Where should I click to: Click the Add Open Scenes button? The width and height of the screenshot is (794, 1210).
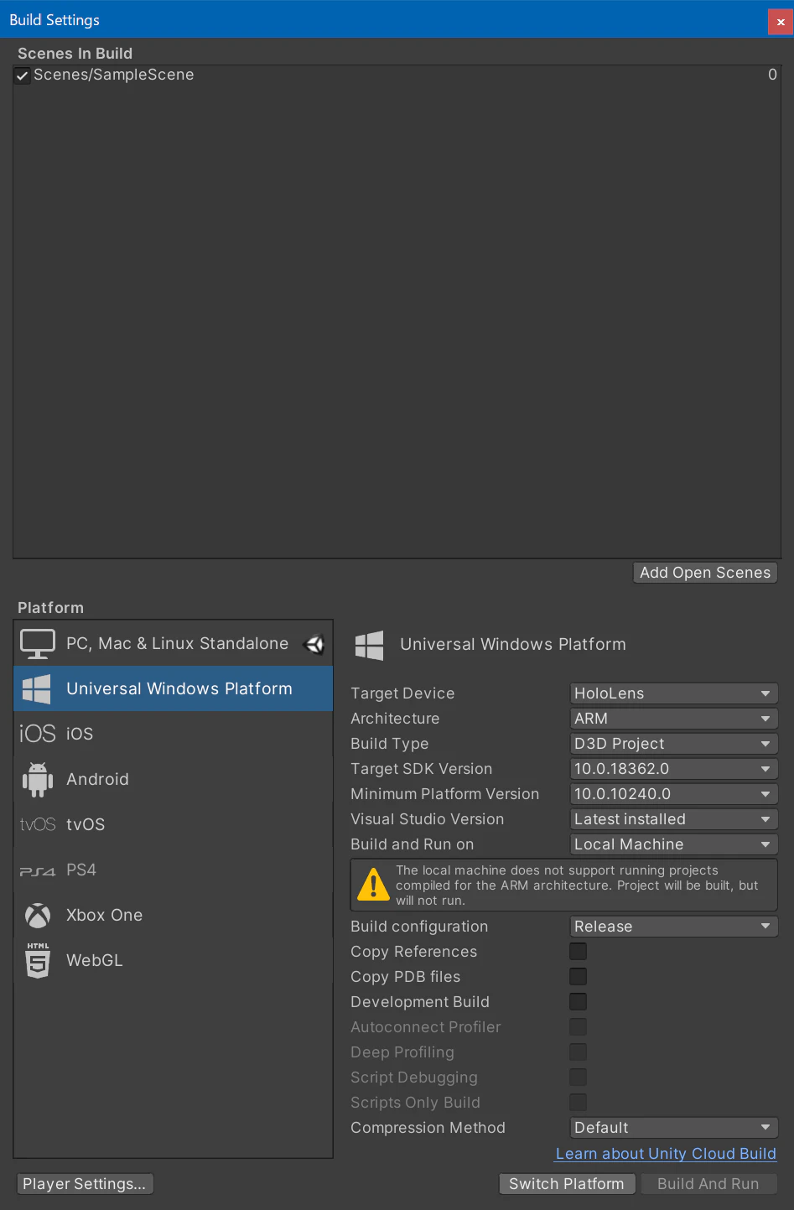pos(705,573)
